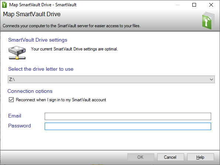The image size is (220, 165).
Task: Click the 'Connection options' heading
Action: [30, 91]
